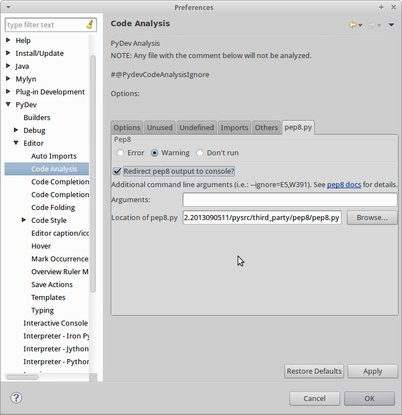The width and height of the screenshot is (402, 415).
Task: Select the Error radio button
Action: click(x=120, y=153)
